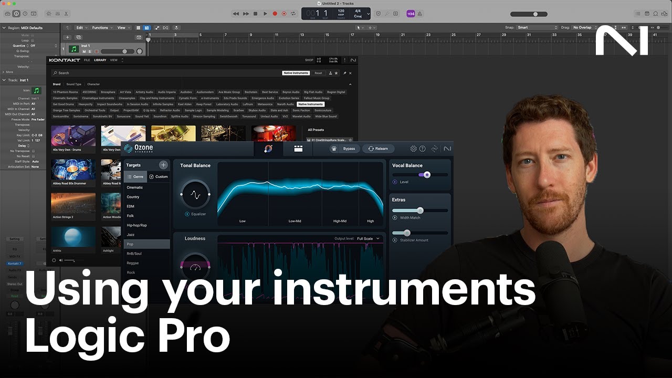Open the Quantize dropdown in region inspector
The image size is (672, 378).
click(x=44, y=46)
